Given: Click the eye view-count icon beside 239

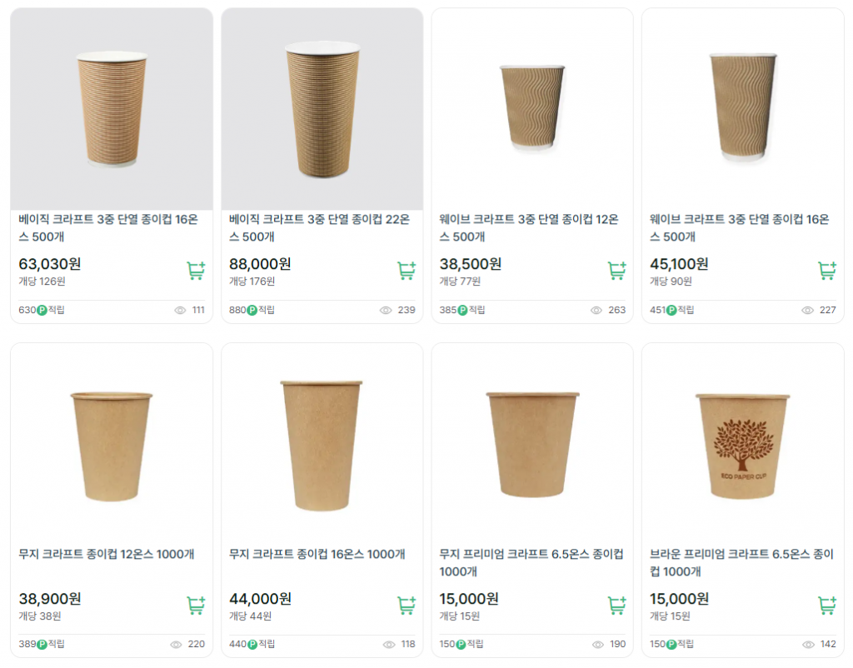Looking at the screenshot, I should coord(386,311).
